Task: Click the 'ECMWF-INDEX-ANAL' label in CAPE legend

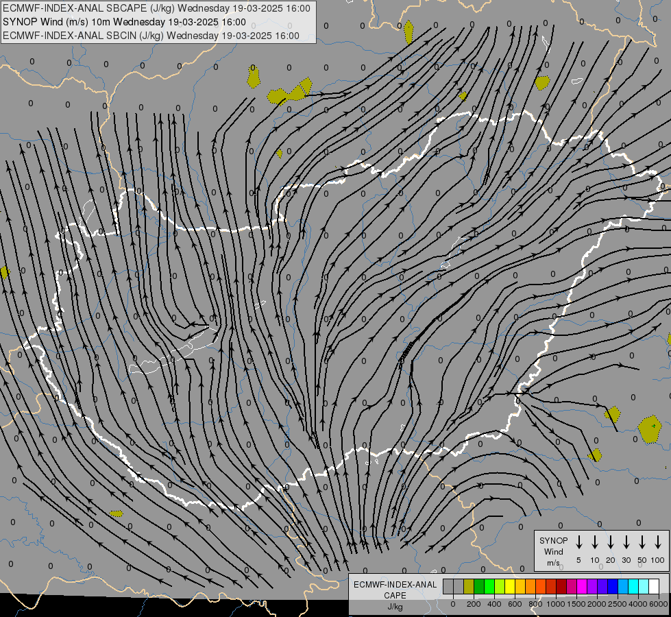Action: click(x=395, y=585)
